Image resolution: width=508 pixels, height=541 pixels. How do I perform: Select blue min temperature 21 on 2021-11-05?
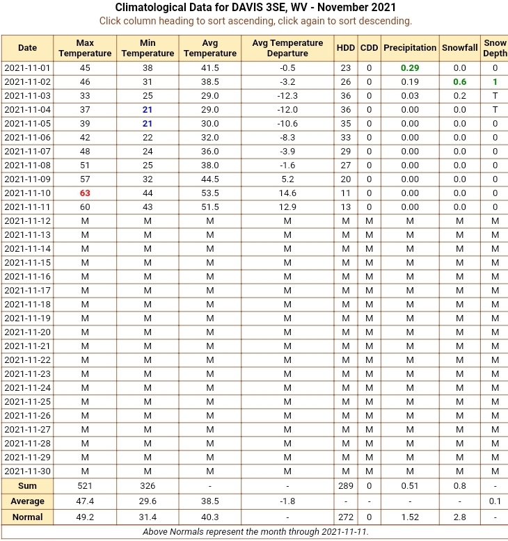point(148,124)
